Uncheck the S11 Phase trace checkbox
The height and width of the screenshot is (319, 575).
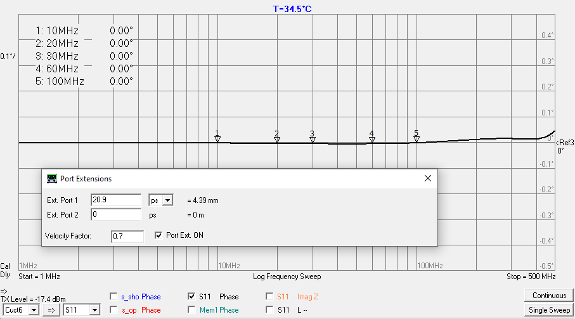click(x=191, y=296)
